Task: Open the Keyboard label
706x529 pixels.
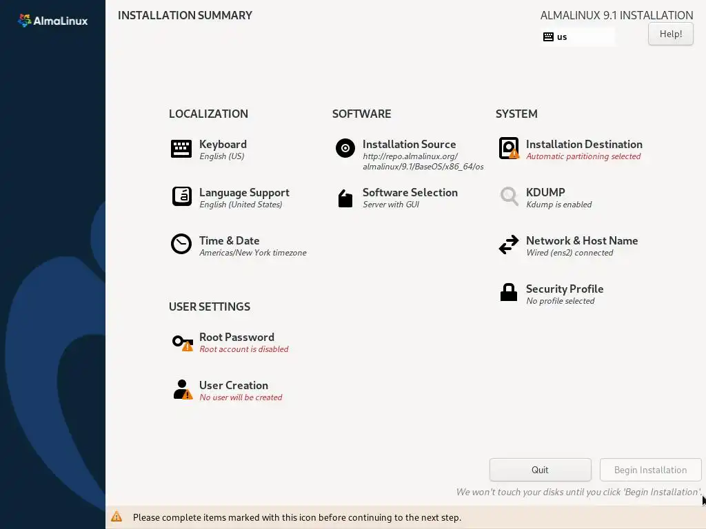Action: point(223,145)
